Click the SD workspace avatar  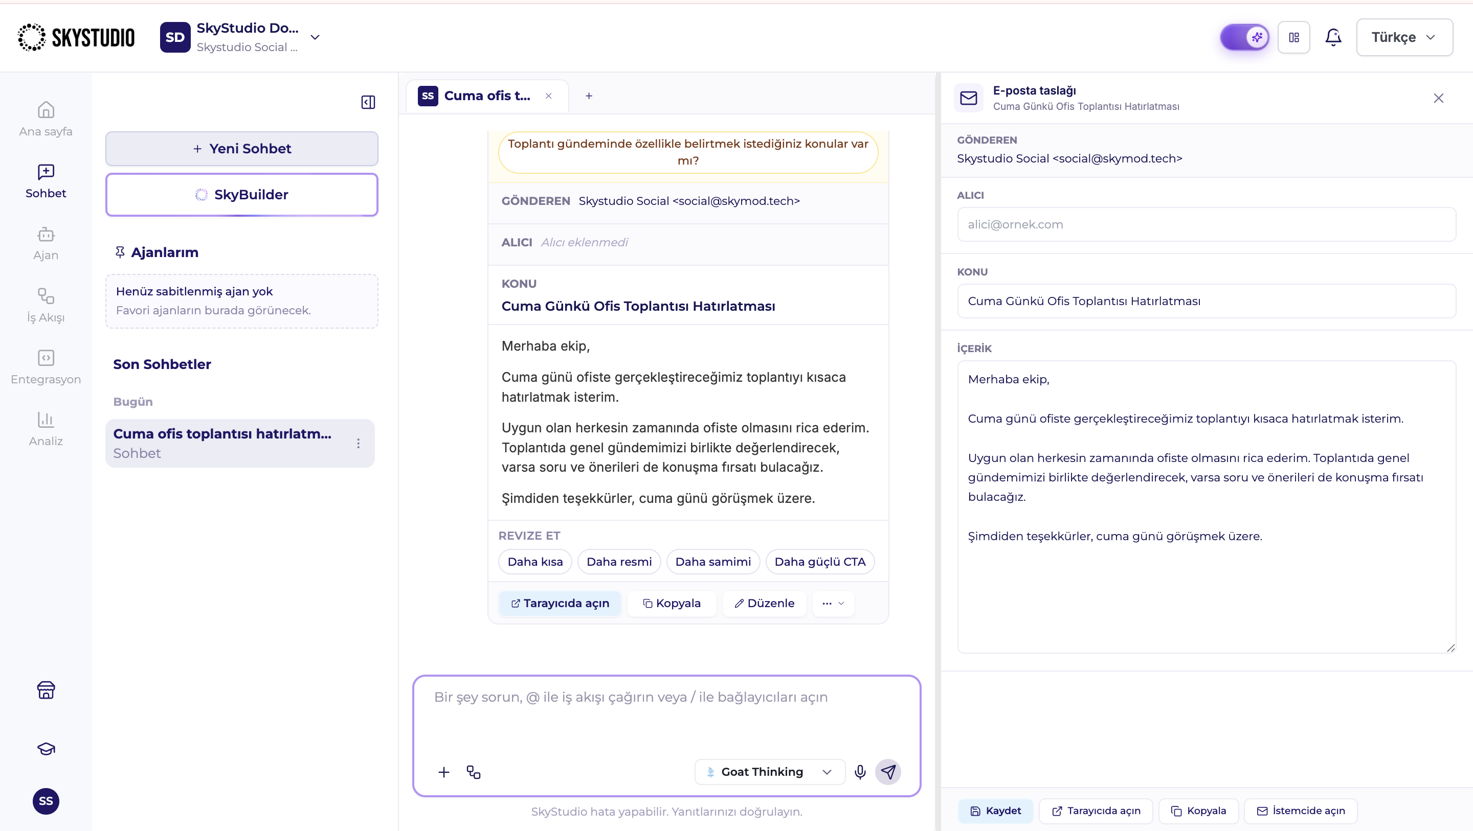pyautogui.click(x=174, y=37)
